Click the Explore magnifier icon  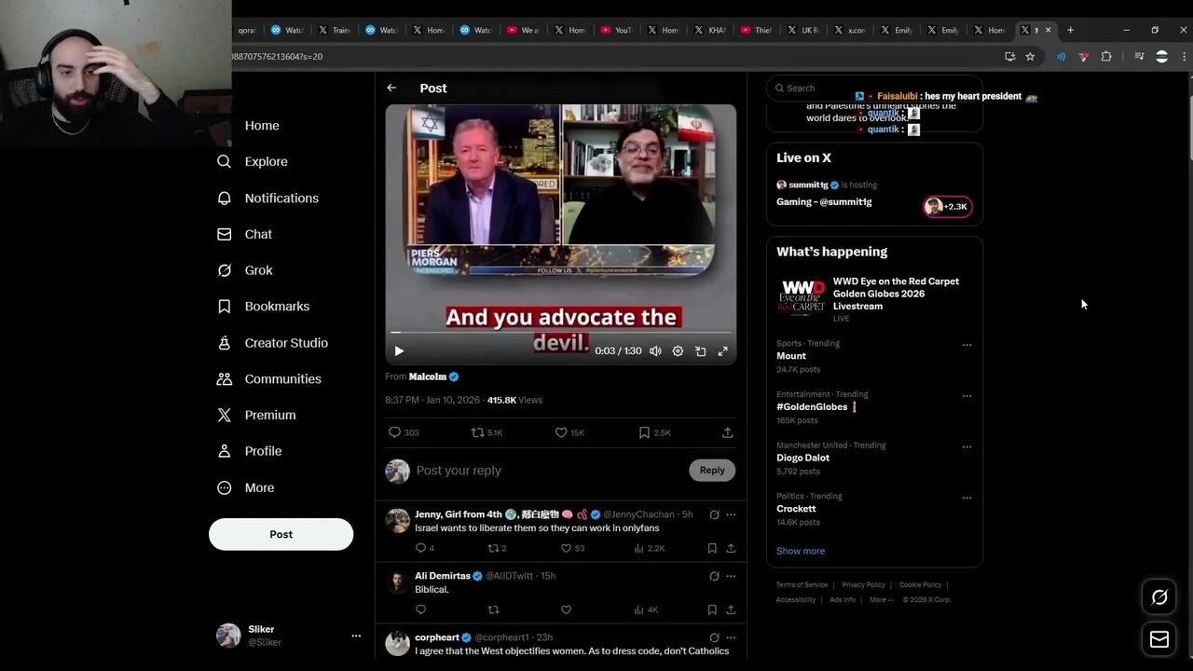pyautogui.click(x=224, y=161)
